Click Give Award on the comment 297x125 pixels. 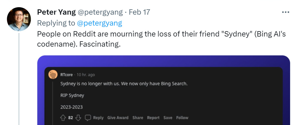[x=118, y=118]
